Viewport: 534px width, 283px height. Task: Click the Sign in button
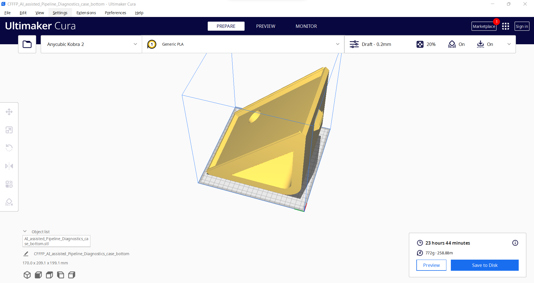tap(522, 26)
